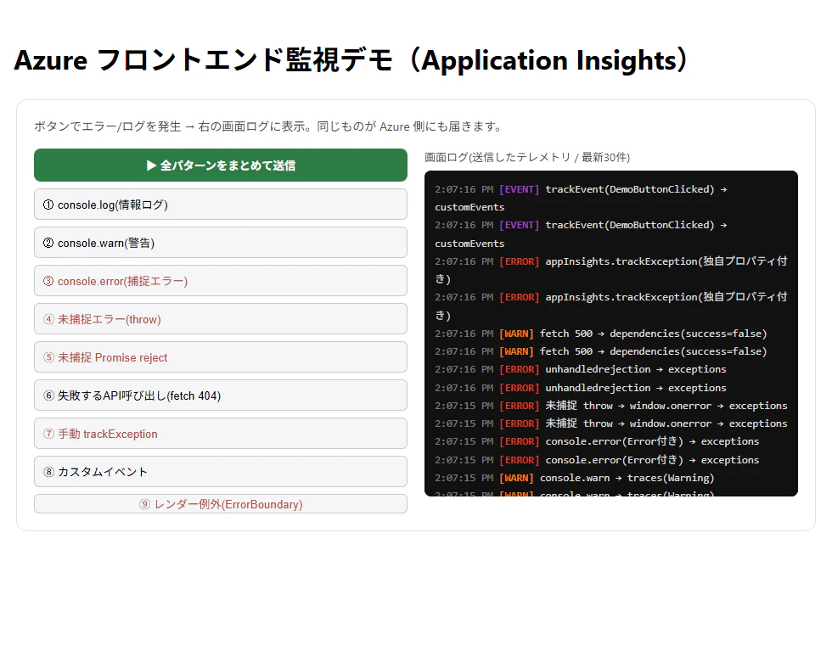Image resolution: width=832 pixels, height=645 pixels.
Task: Click the green 全パターンをまとめて送信 button
Action: [x=220, y=165]
